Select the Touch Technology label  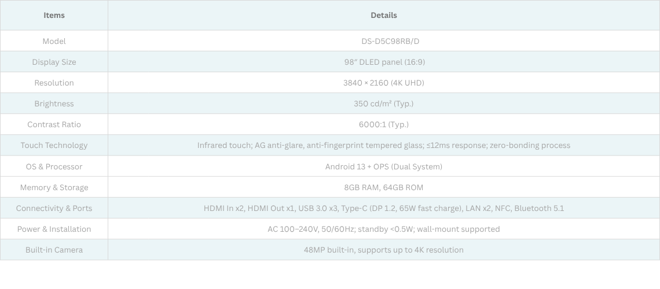click(x=54, y=145)
